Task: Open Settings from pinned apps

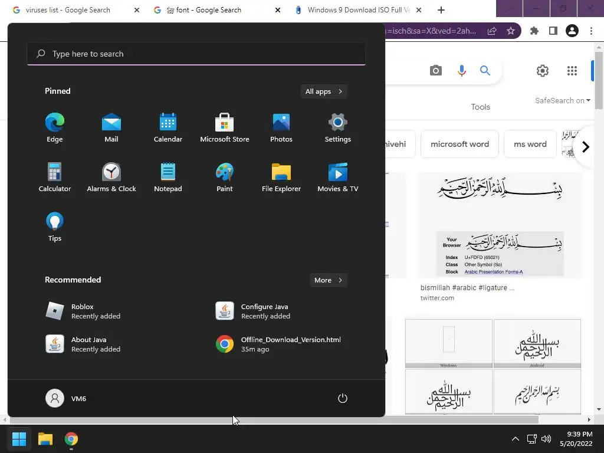Action: tap(338, 128)
